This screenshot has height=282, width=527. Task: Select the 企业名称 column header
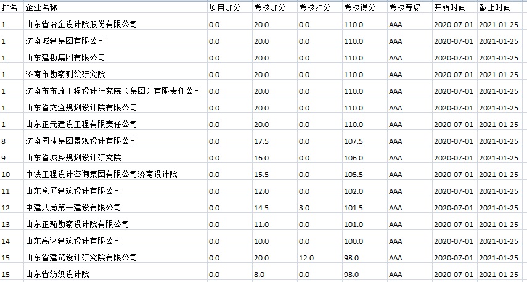coord(42,8)
